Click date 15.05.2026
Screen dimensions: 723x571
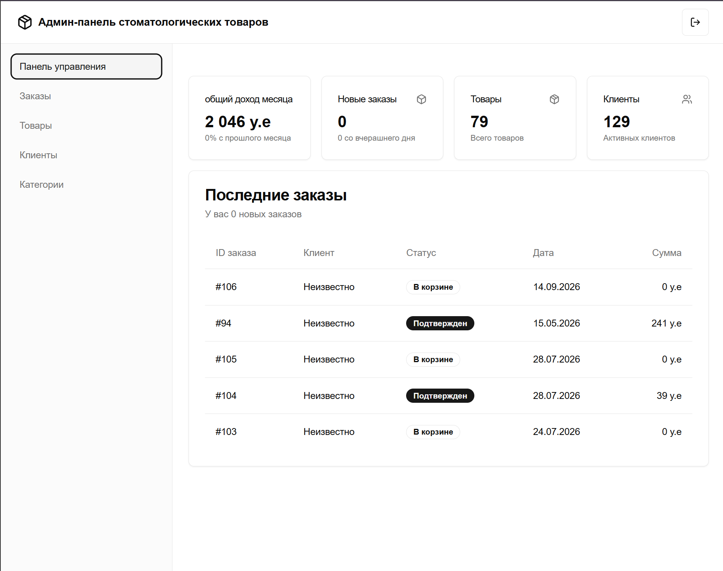(556, 323)
